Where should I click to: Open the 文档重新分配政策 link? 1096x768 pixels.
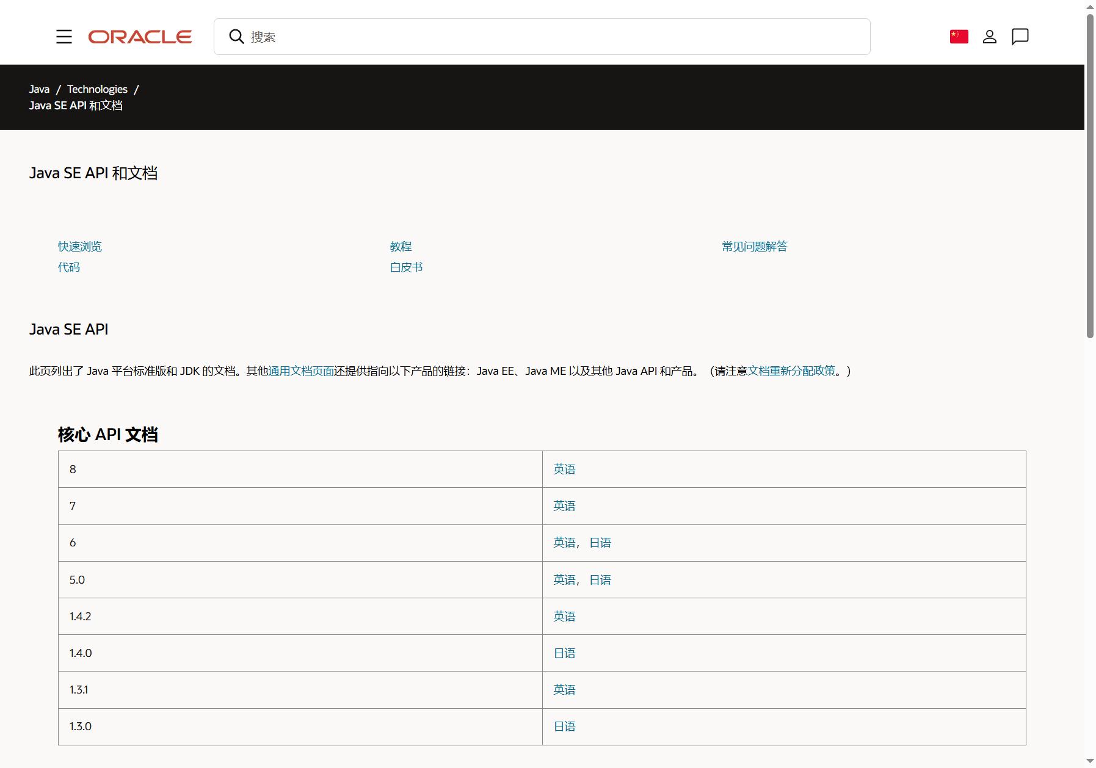coord(791,371)
